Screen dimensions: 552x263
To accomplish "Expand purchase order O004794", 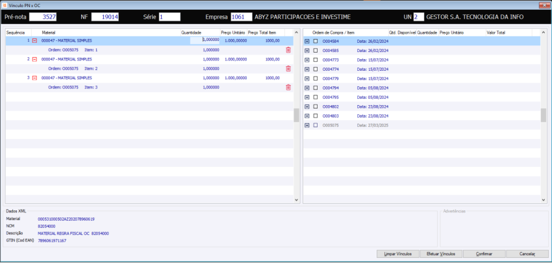I will point(307,88).
